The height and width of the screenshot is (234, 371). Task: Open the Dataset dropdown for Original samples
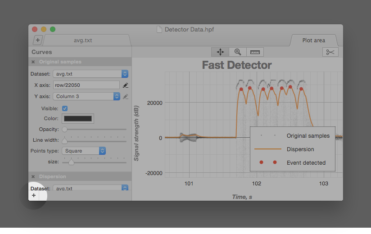90,74
